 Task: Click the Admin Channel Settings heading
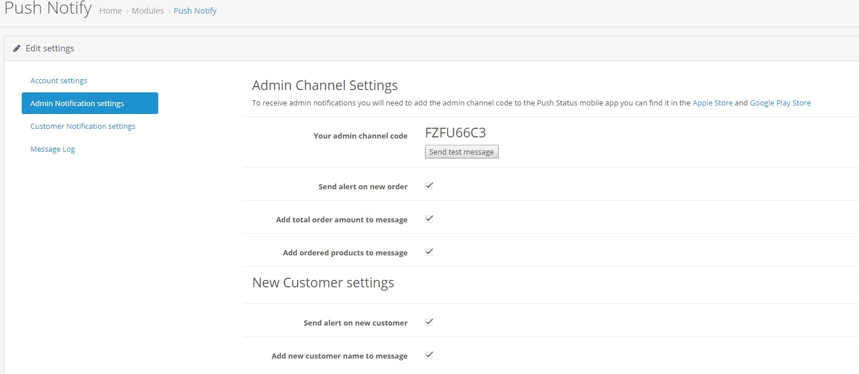click(x=325, y=86)
